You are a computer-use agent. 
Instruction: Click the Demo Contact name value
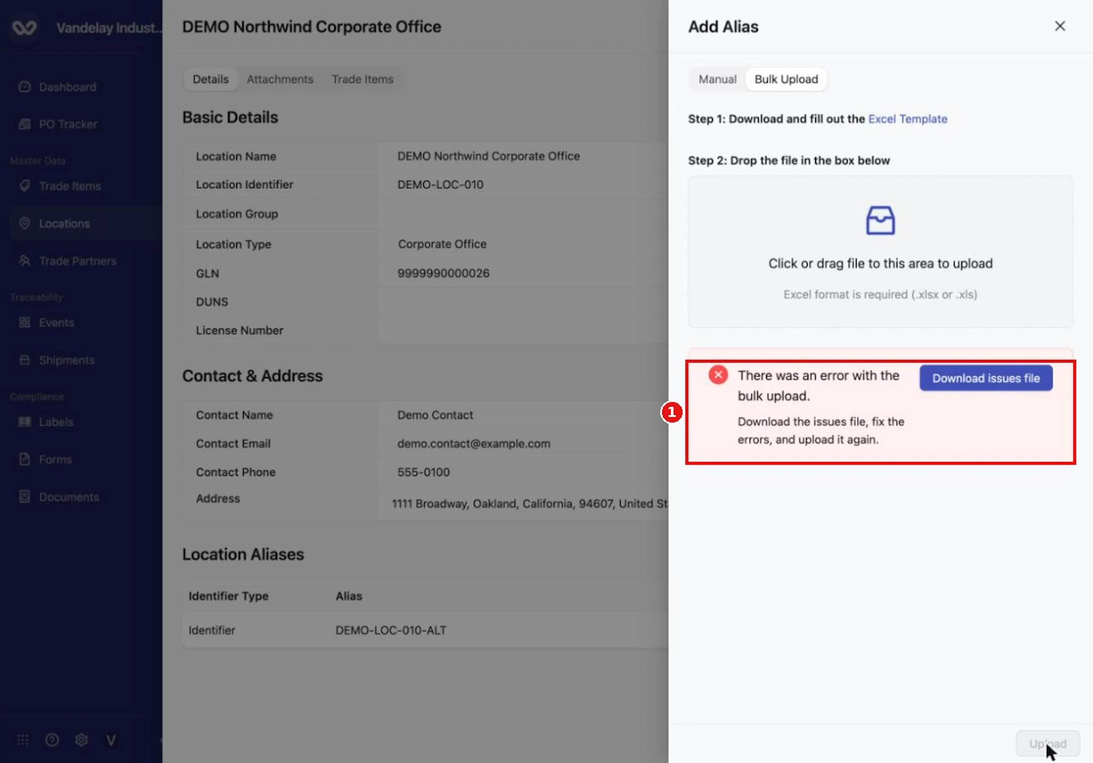coord(435,415)
